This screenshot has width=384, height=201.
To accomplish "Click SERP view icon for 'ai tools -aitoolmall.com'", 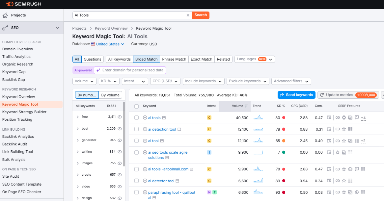I will [x=329, y=169].
